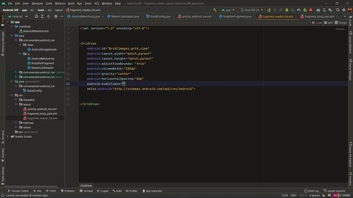Image resolution: width=353 pixels, height=198 pixels.
Task: Open the Pixel API 24 device dropdown
Action: point(252,10)
